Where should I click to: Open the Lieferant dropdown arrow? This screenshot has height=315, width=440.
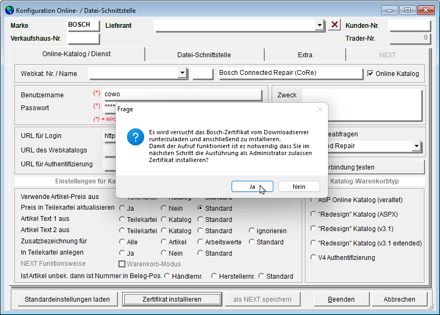(319, 25)
